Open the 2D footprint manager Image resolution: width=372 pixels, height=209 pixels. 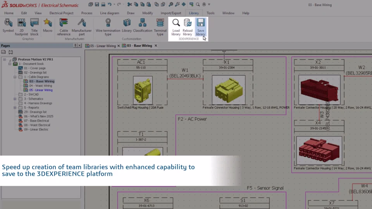click(x=21, y=27)
